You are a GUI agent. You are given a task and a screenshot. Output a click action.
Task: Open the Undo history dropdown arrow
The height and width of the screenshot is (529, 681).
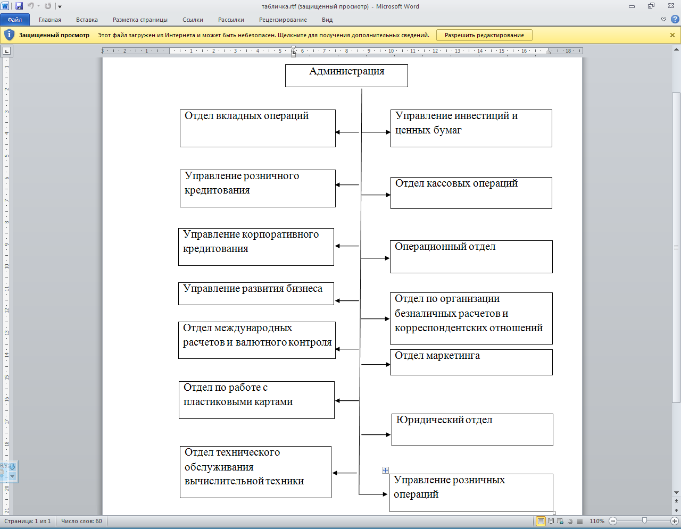(38, 6)
